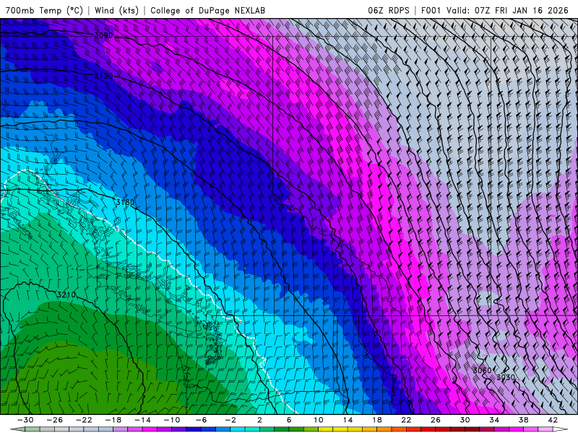Click the -6 colorbar value

click(201, 420)
